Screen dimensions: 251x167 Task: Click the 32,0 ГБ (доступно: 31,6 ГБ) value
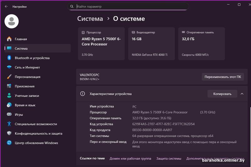pos(152,118)
